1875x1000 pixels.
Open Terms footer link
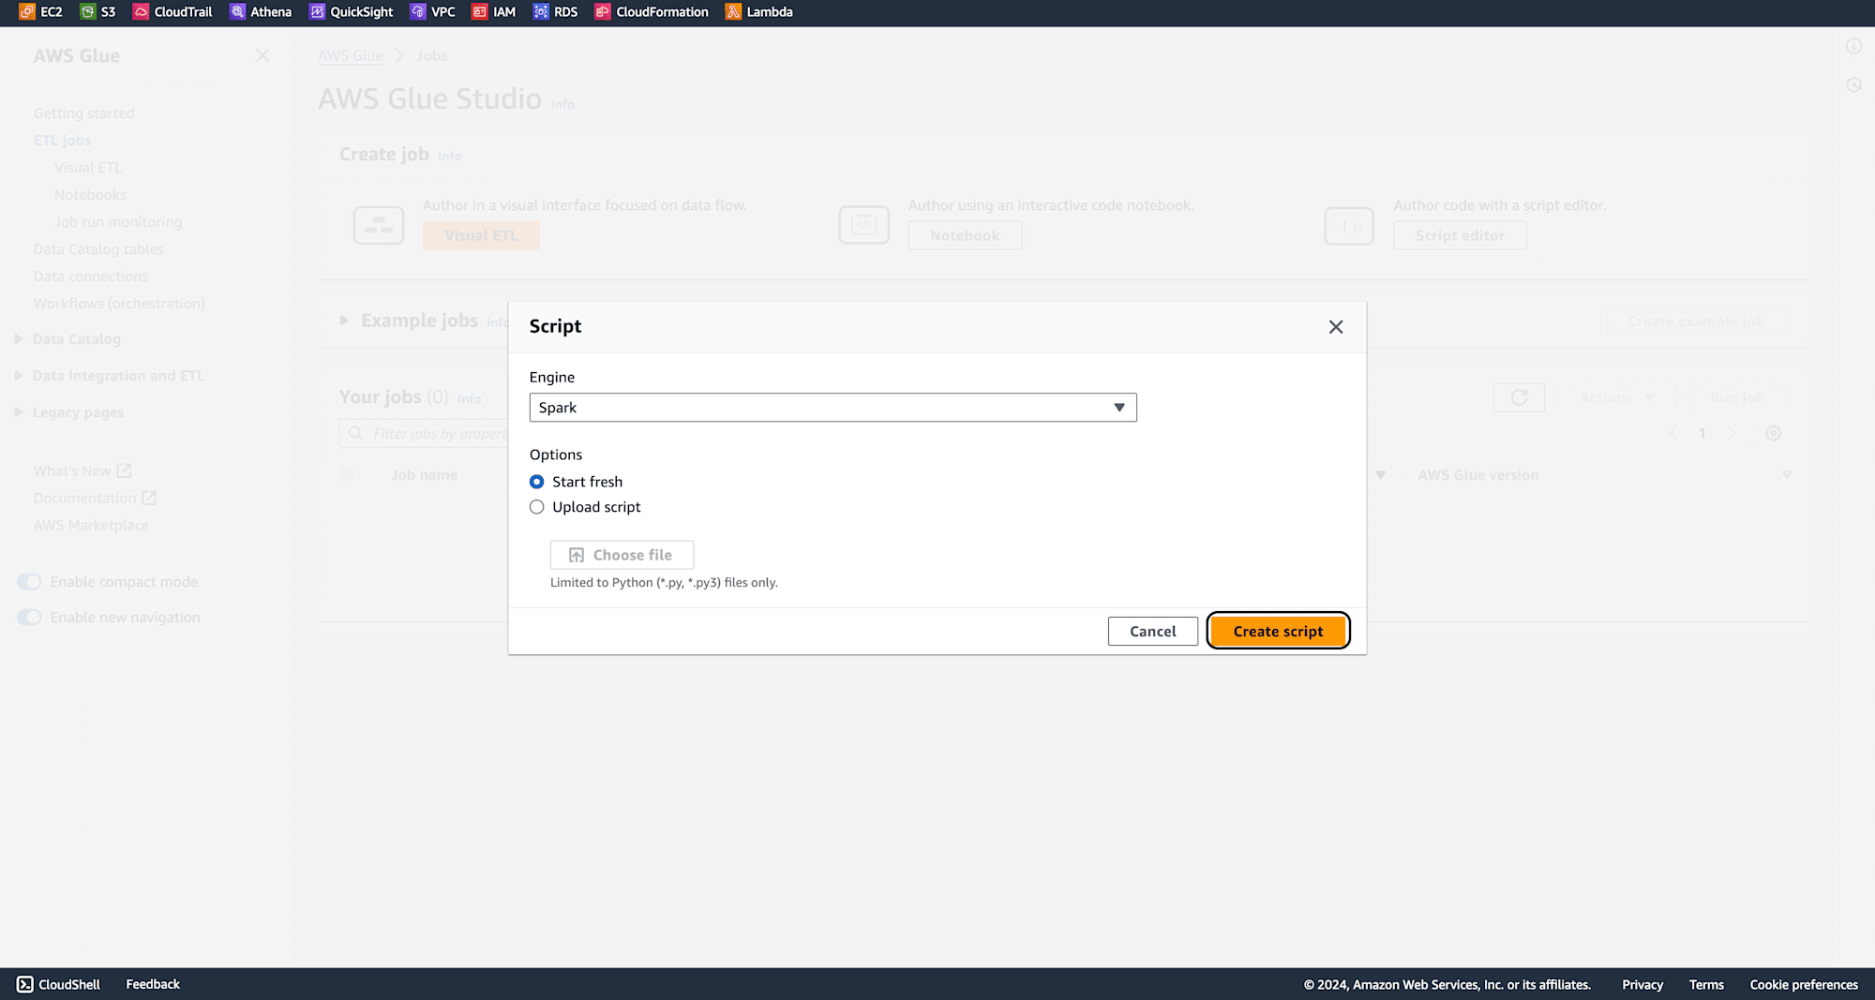click(1706, 984)
